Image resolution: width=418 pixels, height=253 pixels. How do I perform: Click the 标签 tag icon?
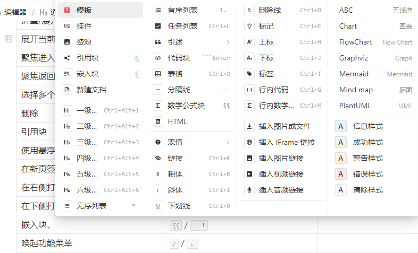(x=249, y=74)
